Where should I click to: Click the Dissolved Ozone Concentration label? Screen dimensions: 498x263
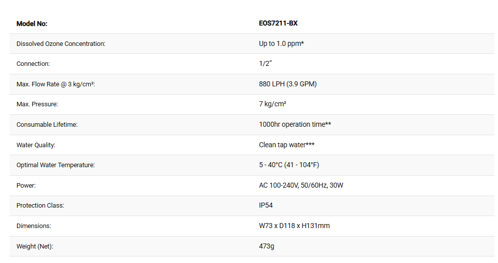point(61,44)
